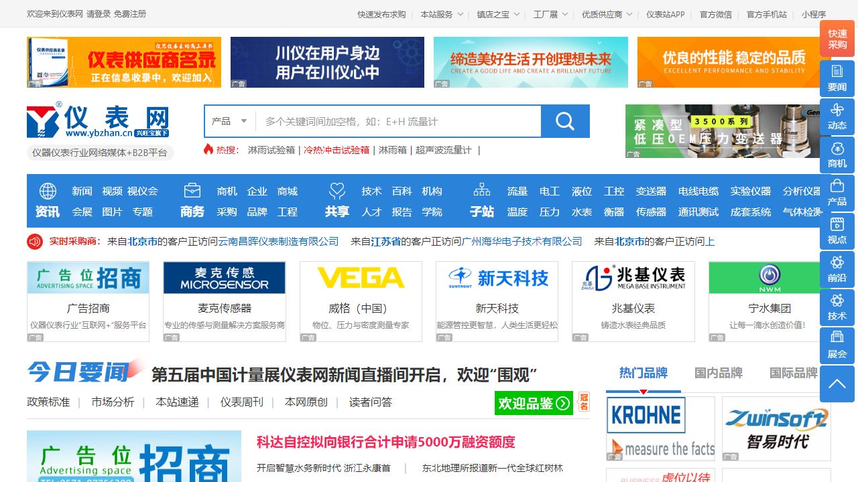Image resolution: width=858 pixels, height=482 pixels.
Task: Switch to the 国际品牌 tab
Action: 794,373
